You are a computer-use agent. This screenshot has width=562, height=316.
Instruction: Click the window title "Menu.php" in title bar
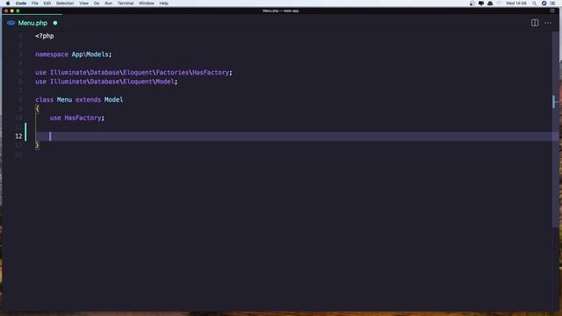[270, 11]
